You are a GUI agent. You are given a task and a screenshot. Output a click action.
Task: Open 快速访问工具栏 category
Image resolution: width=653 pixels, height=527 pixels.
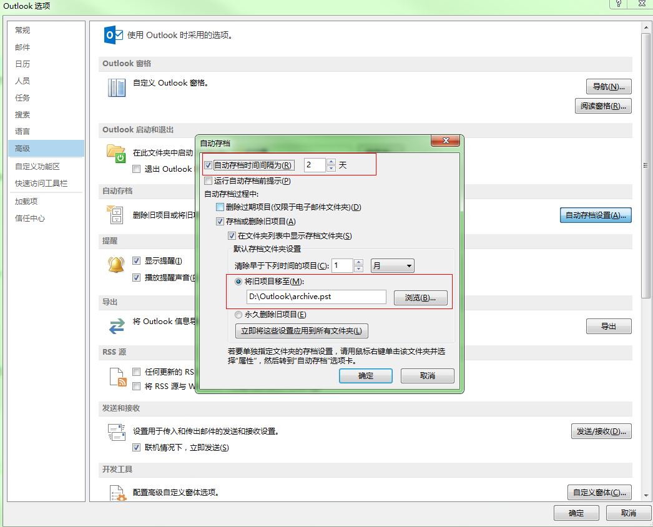(46, 184)
